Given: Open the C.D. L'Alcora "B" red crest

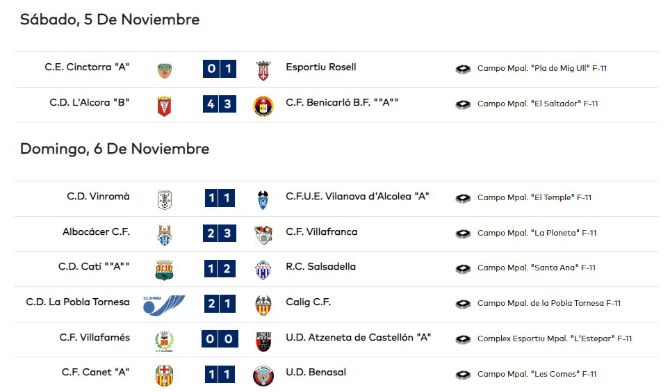Looking at the screenshot, I should 165,106.
